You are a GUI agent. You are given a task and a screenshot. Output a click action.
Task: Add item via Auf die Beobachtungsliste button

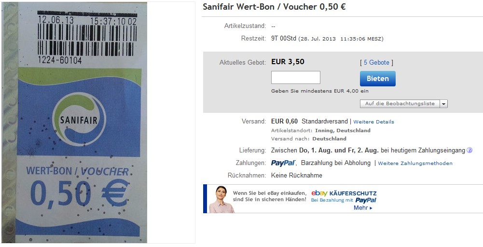coord(400,104)
